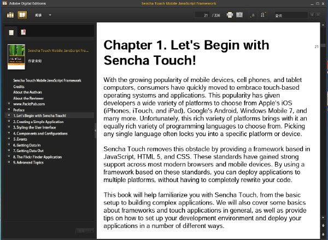
Task: Click the search text field
Action: pyautogui.click(x=291, y=15)
